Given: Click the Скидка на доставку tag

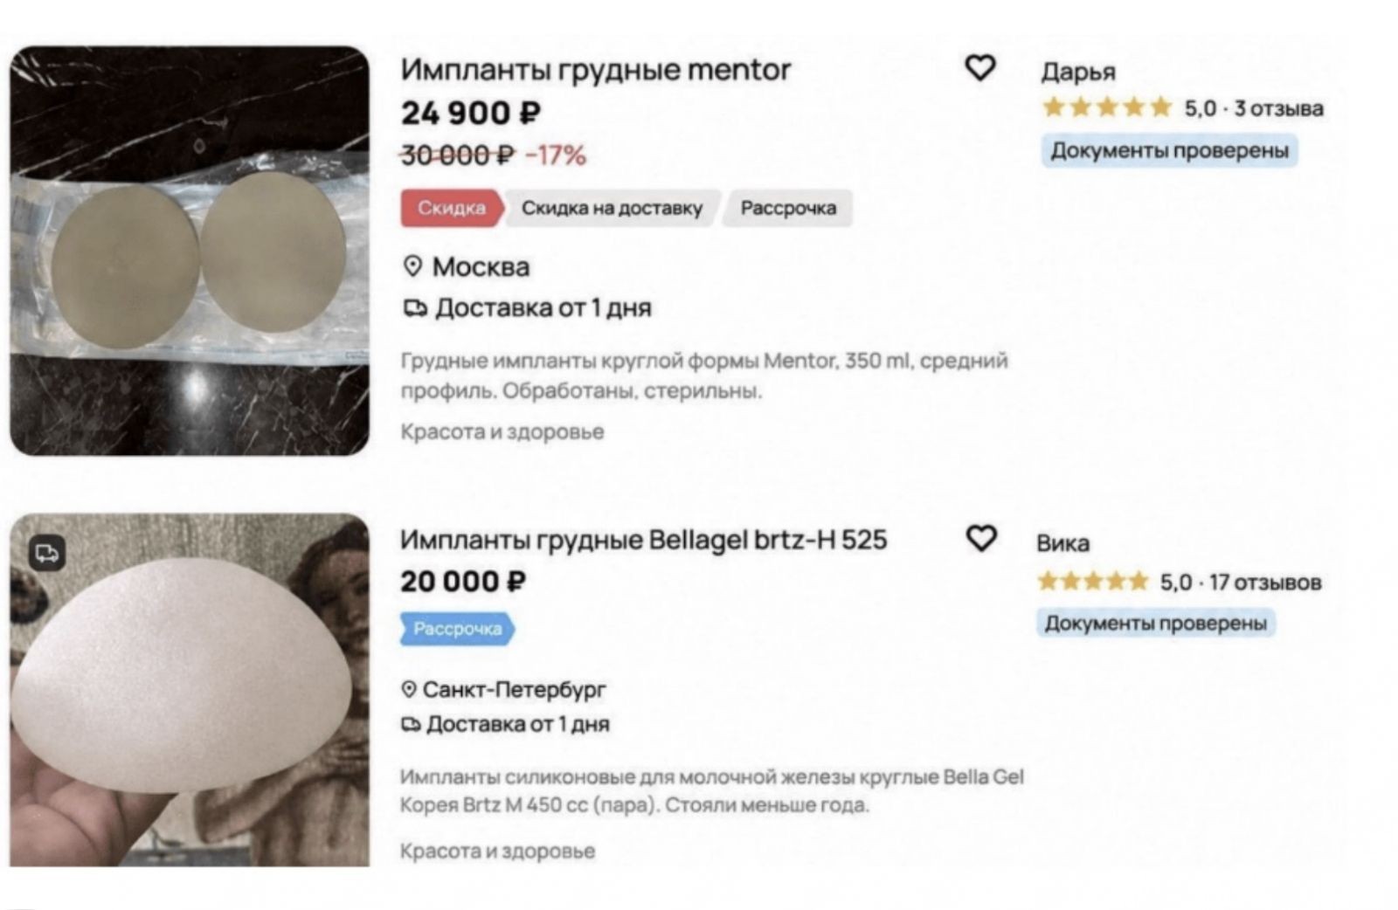Looking at the screenshot, I should (612, 208).
